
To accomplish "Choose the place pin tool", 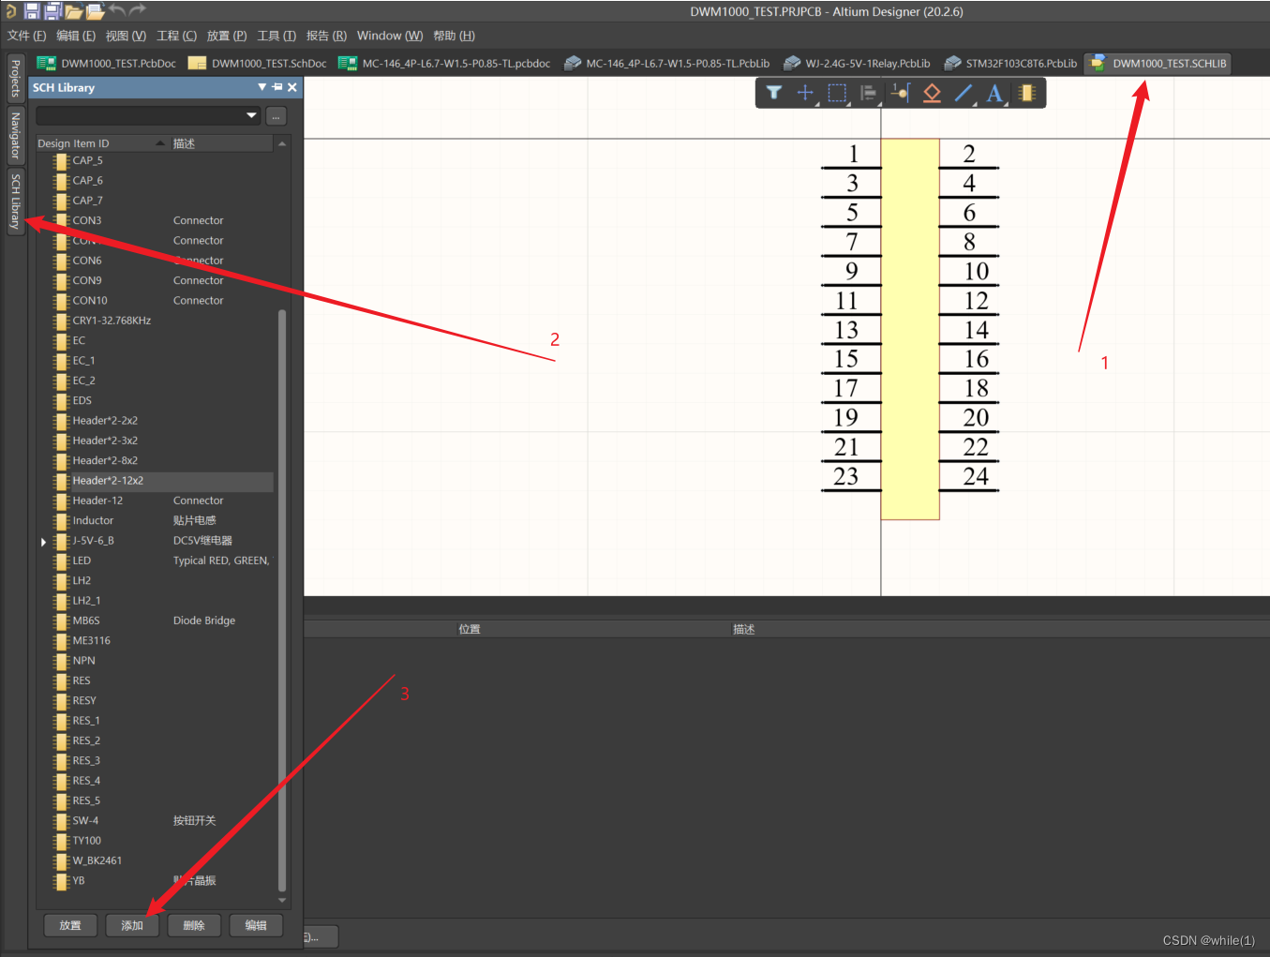I will coord(901,93).
